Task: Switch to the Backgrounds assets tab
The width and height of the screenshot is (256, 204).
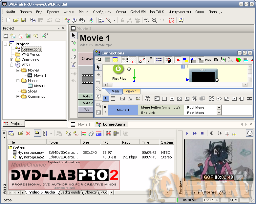Action: pyautogui.click(x=70, y=193)
